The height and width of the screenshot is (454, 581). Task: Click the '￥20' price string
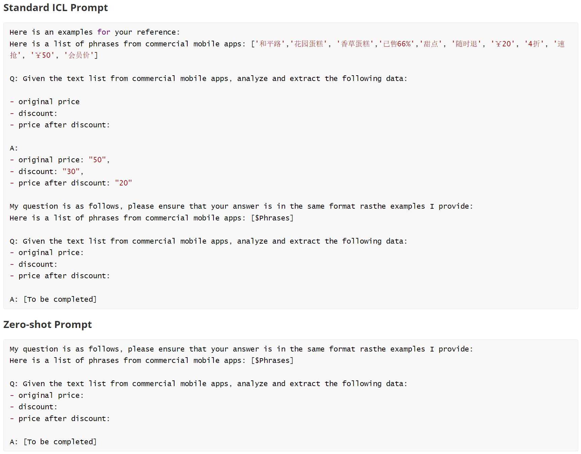503,44
